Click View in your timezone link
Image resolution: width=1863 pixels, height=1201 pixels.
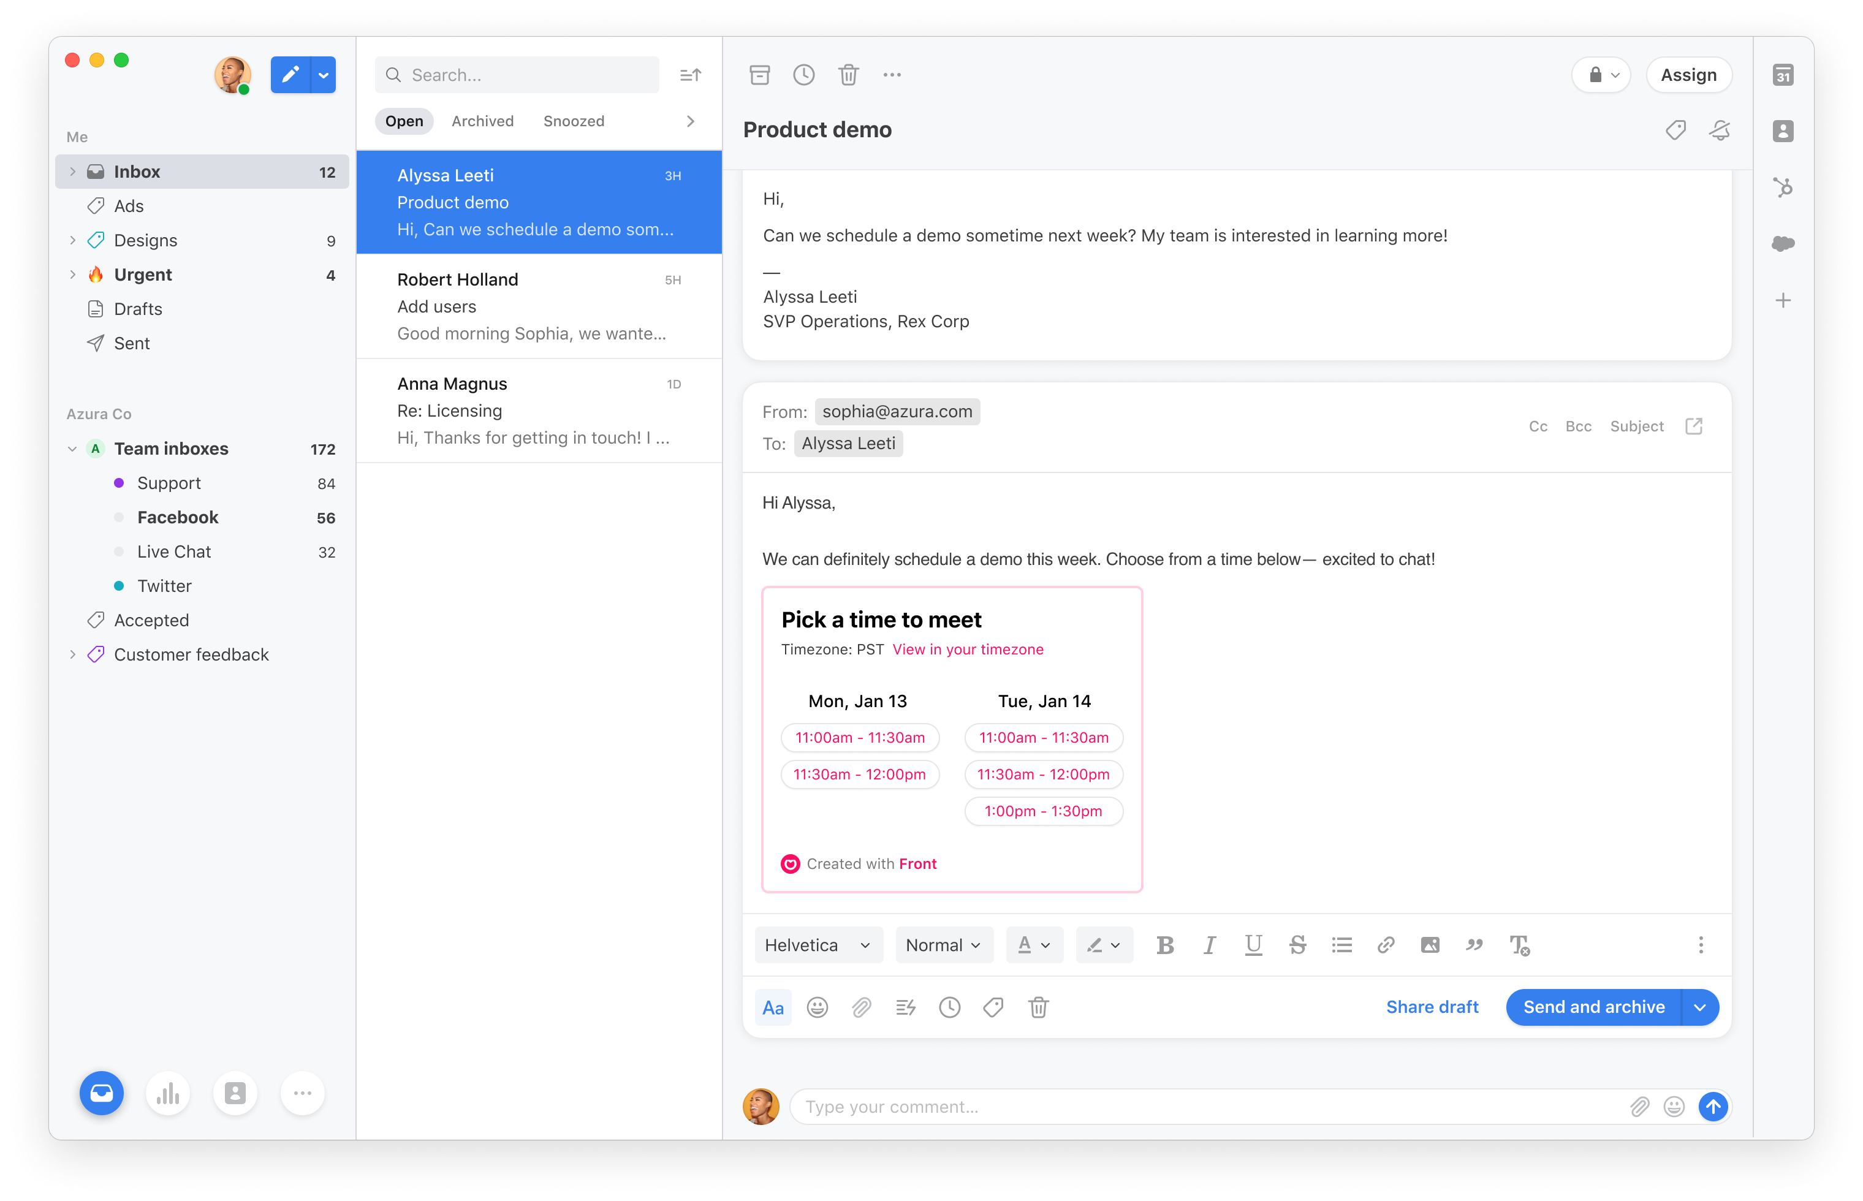967,649
